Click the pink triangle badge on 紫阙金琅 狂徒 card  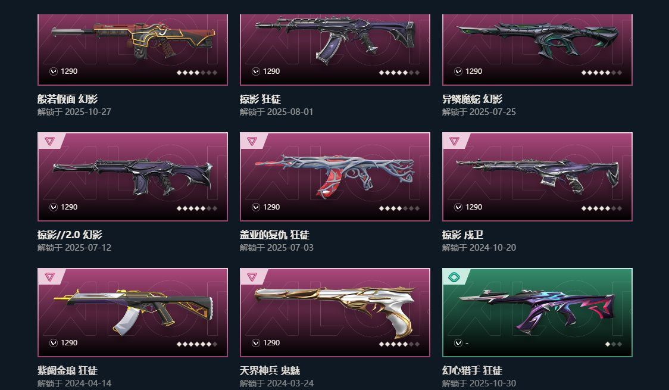(x=49, y=276)
